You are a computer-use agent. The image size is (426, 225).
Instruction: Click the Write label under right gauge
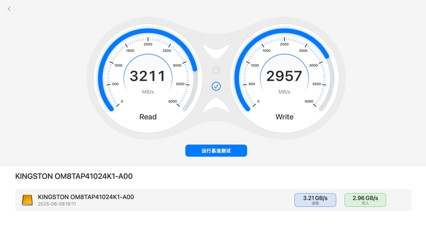(284, 117)
